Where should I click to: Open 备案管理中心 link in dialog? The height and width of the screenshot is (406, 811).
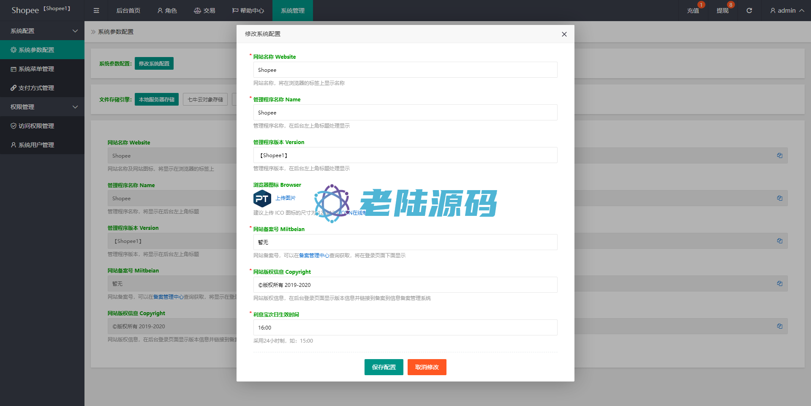pyautogui.click(x=314, y=256)
